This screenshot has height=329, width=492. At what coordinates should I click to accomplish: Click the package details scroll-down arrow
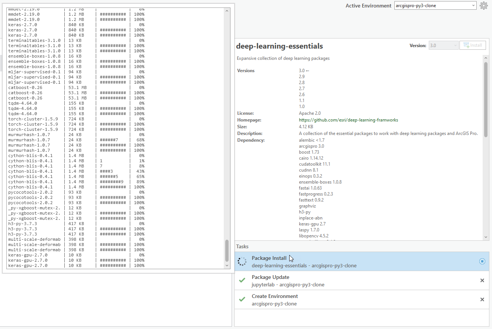(486, 237)
